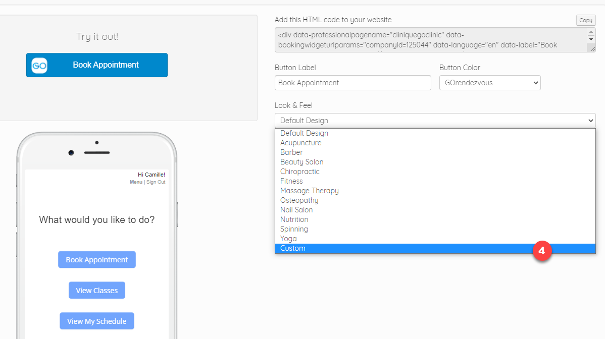Viewport: 605px width, 339px height.
Task: Click View Classes in the phone preview
Action: pos(97,291)
